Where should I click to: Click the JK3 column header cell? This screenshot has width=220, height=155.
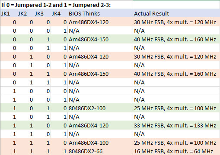(42, 13)
